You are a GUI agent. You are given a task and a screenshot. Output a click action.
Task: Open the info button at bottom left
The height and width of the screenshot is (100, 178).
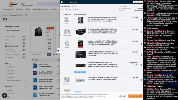point(4,95)
